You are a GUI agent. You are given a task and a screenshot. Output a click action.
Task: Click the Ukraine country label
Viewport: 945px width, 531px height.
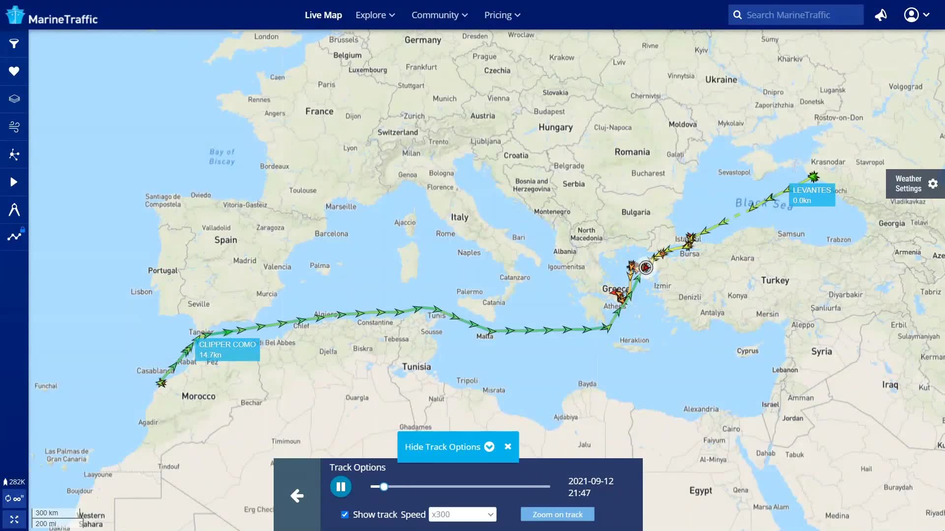point(721,79)
